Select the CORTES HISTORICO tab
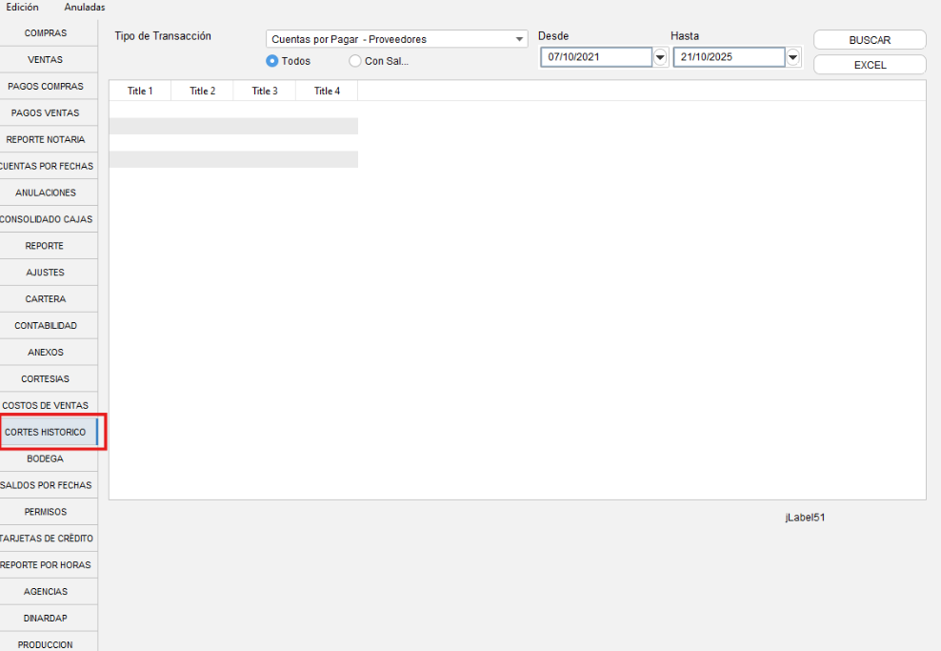The image size is (941, 651). tap(46, 432)
